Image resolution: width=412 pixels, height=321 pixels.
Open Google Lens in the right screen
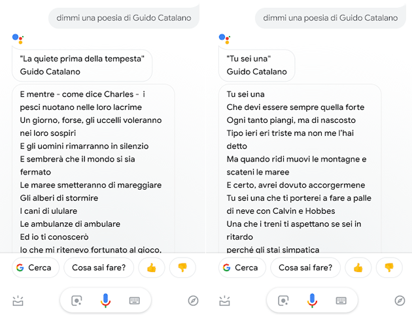pyautogui.click(x=283, y=301)
